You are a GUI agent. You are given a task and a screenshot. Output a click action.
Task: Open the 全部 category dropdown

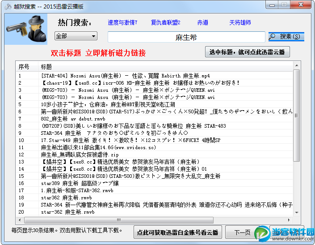pos(76,36)
